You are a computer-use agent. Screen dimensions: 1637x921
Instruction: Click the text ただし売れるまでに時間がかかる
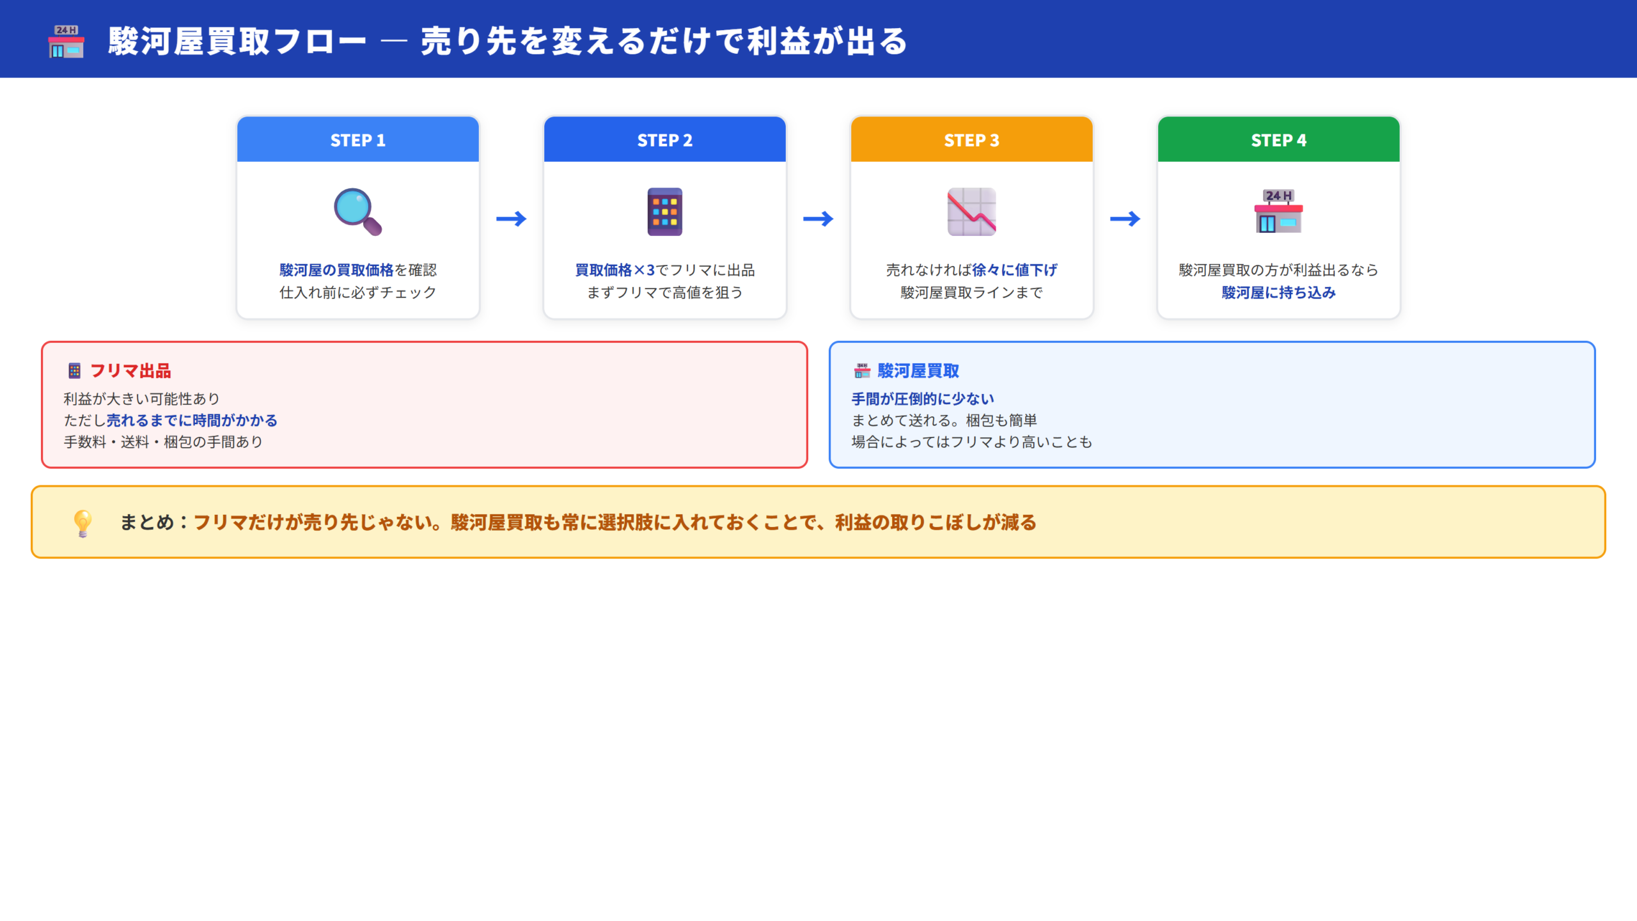171,421
